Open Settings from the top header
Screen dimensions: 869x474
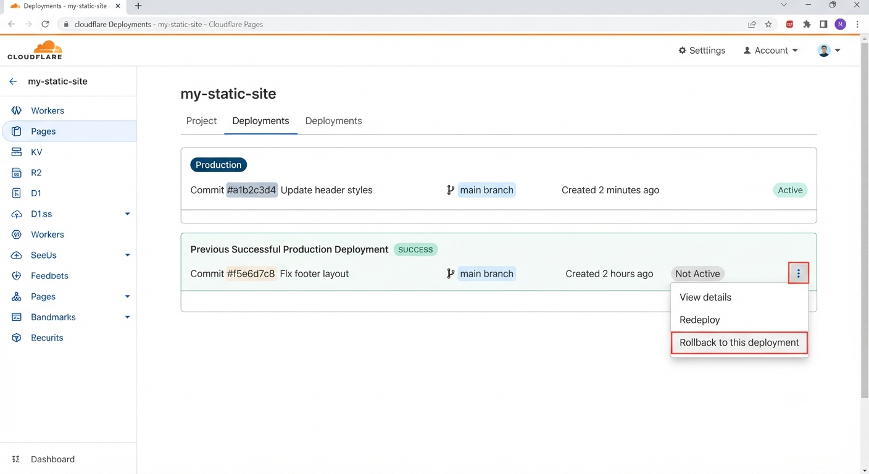702,51
